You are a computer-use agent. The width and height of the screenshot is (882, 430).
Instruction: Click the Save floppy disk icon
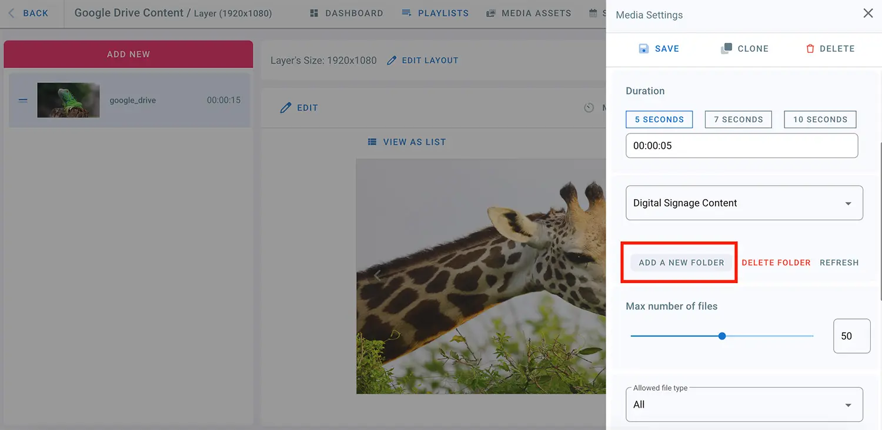(644, 49)
